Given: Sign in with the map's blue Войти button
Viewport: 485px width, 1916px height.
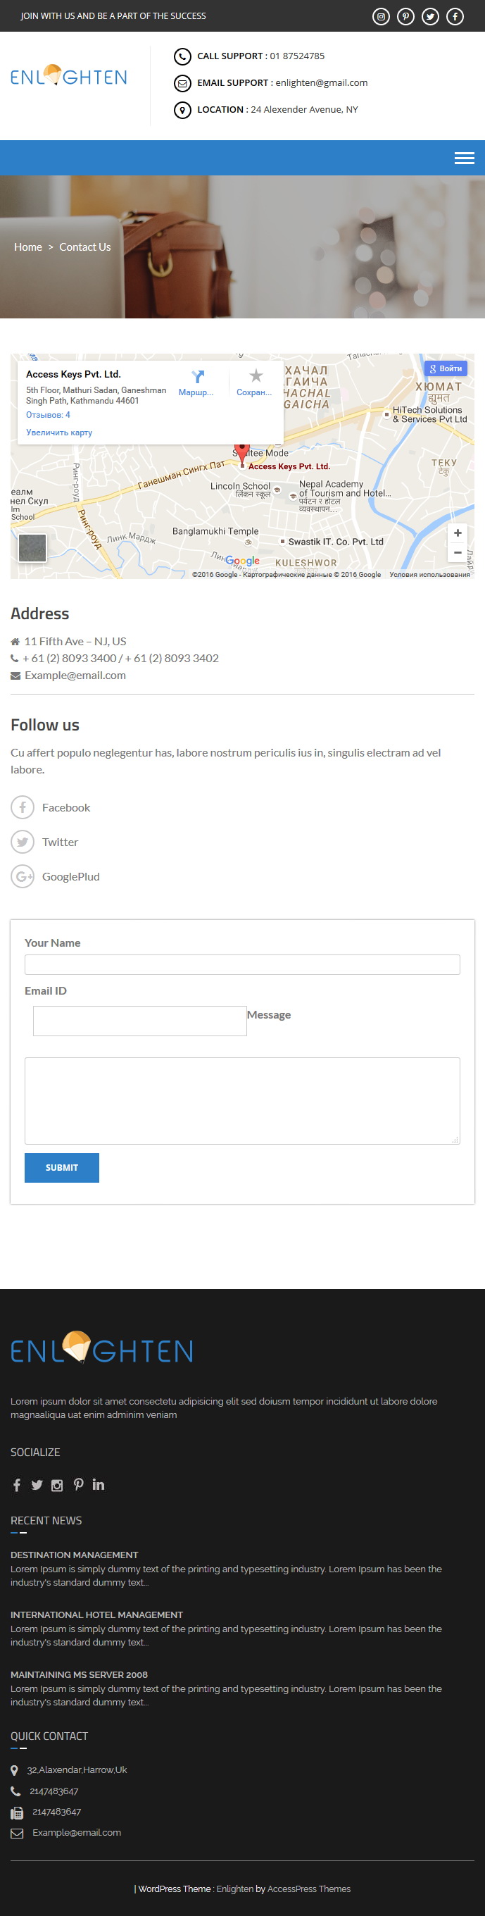Looking at the screenshot, I should coord(446,368).
